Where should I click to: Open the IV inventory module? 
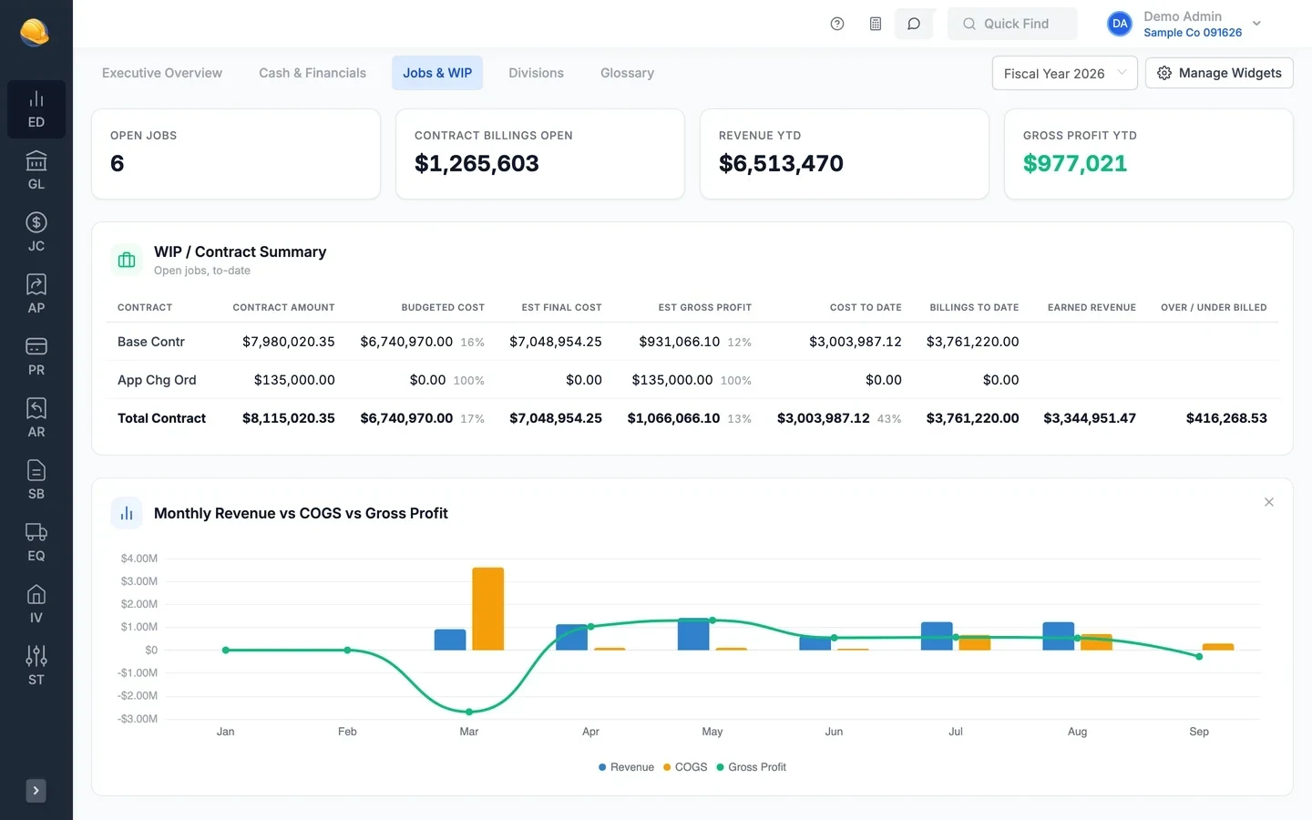[x=36, y=605]
